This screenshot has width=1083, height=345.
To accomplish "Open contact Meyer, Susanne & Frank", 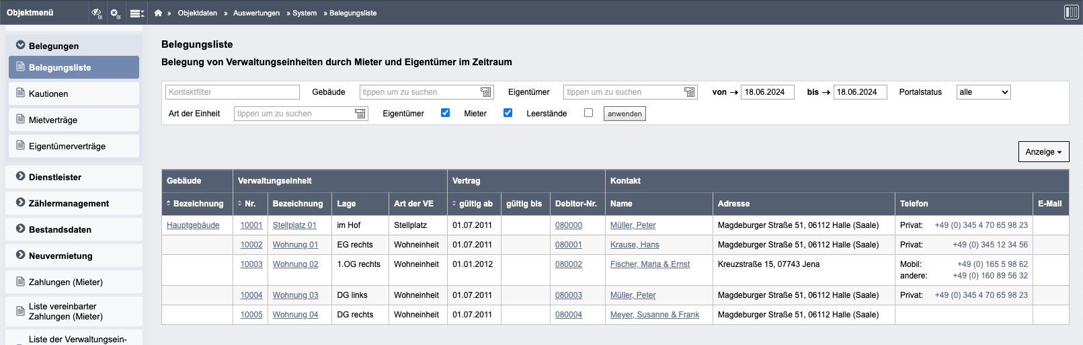I will point(655,315).
